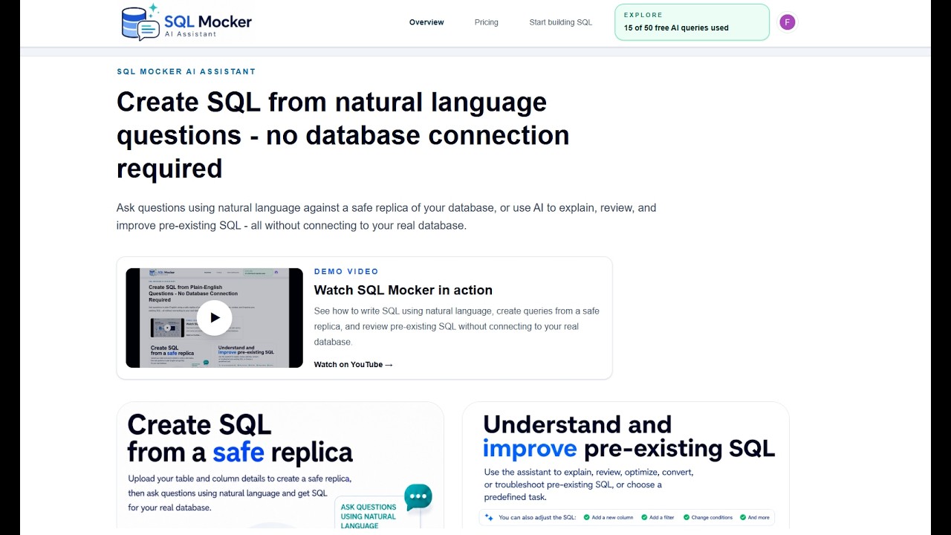951x535 pixels.
Task: Click the SQL Mocker database logo
Action: coord(141,22)
